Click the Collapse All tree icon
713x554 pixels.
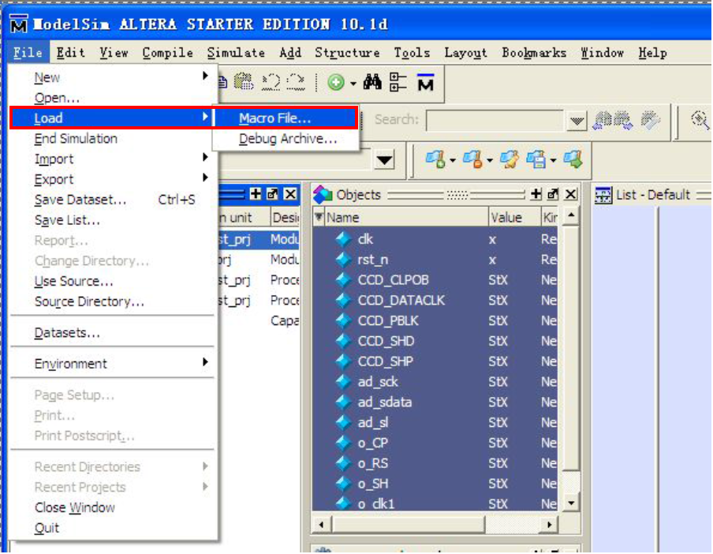pos(398,82)
